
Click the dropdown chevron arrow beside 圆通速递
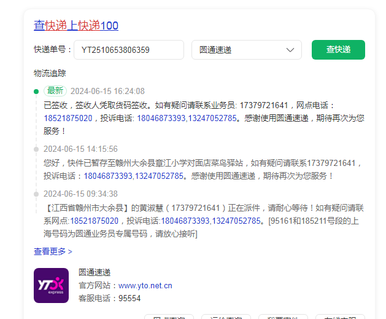[290, 50]
